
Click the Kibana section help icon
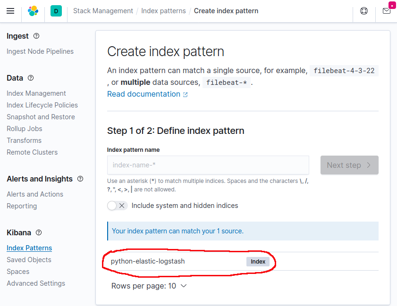[x=39, y=233]
